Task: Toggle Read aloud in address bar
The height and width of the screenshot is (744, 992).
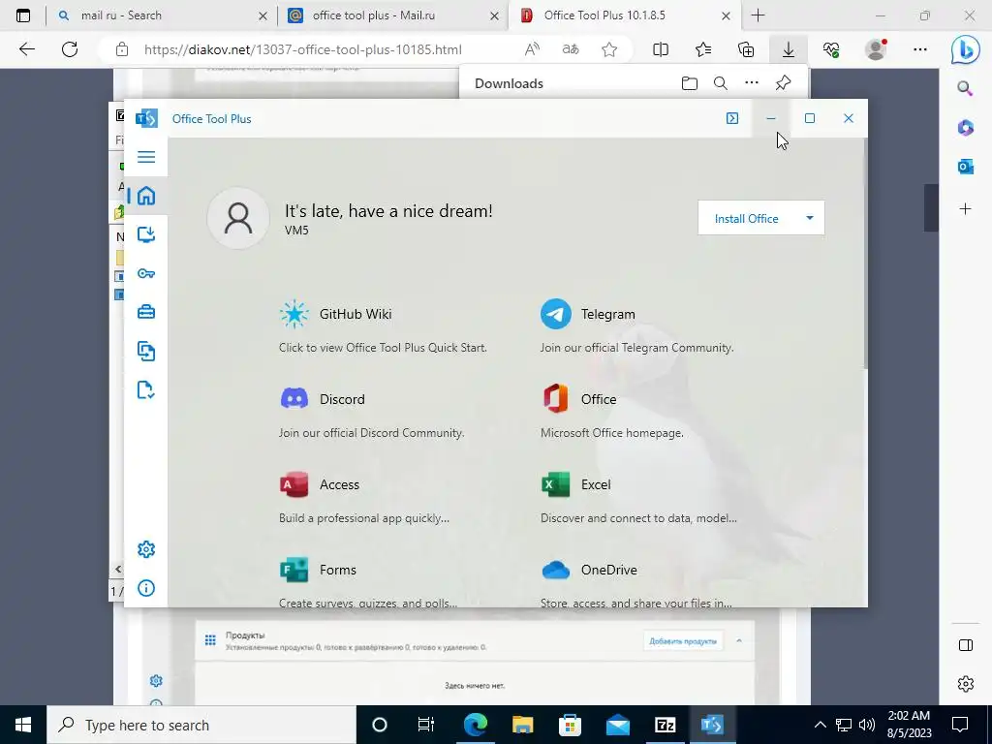Action: pos(532,49)
